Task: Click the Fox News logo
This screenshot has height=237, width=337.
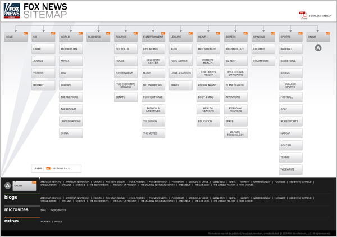Action: [12, 11]
